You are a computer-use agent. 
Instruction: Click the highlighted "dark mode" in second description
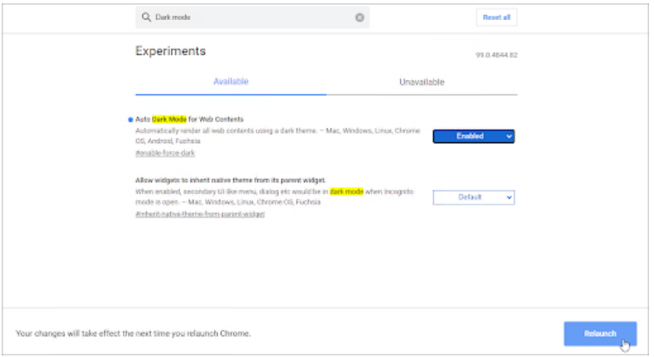[x=347, y=191]
